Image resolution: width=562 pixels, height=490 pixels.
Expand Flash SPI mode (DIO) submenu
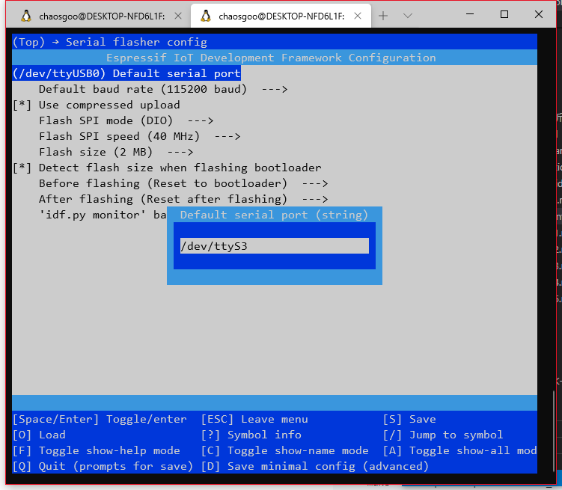[x=126, y=120]
